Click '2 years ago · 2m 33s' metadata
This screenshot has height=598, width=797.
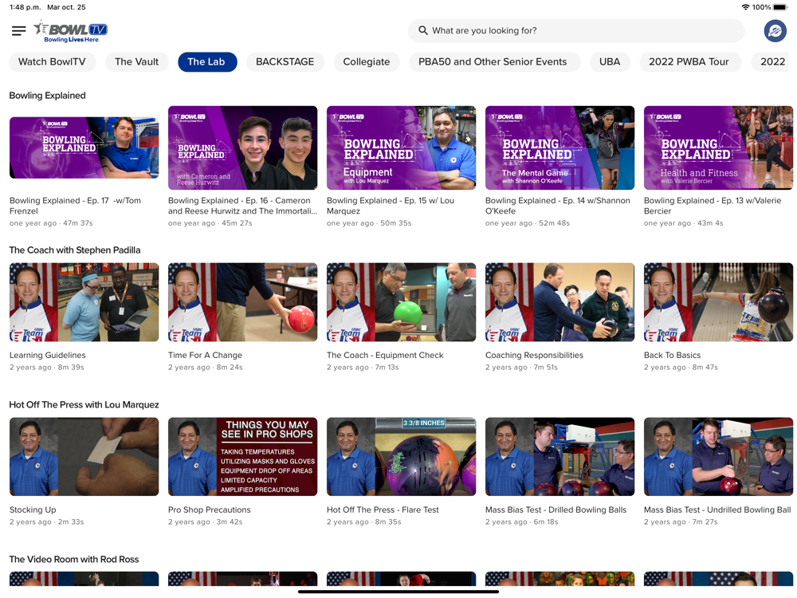pyautogui.click(x=47, y=521)
